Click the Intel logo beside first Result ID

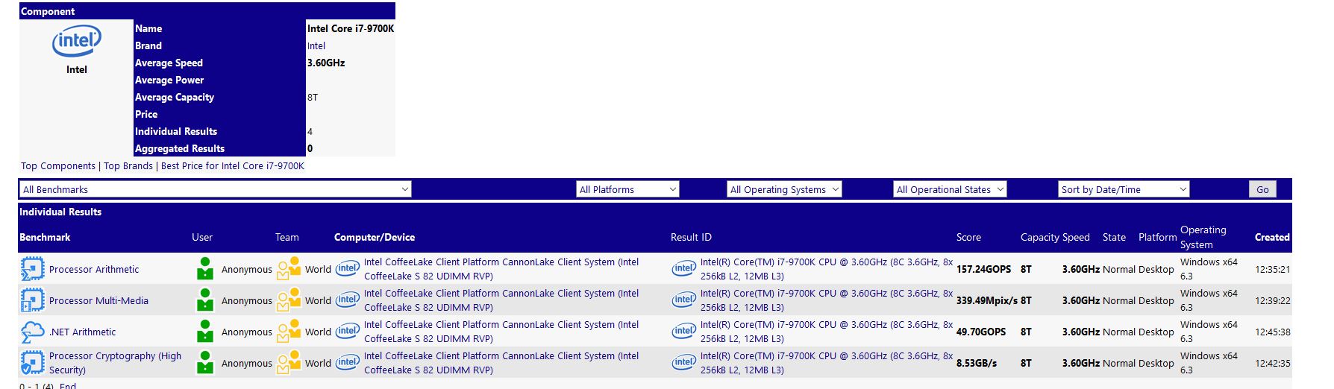[683, 269]
